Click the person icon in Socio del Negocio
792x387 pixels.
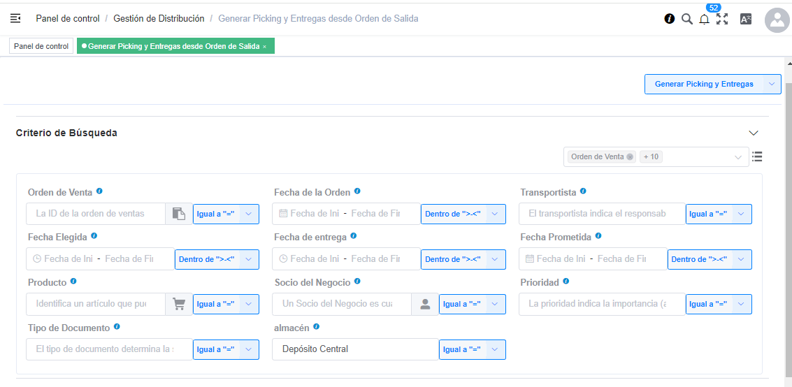pyautogui.click(x=425, y=305)
